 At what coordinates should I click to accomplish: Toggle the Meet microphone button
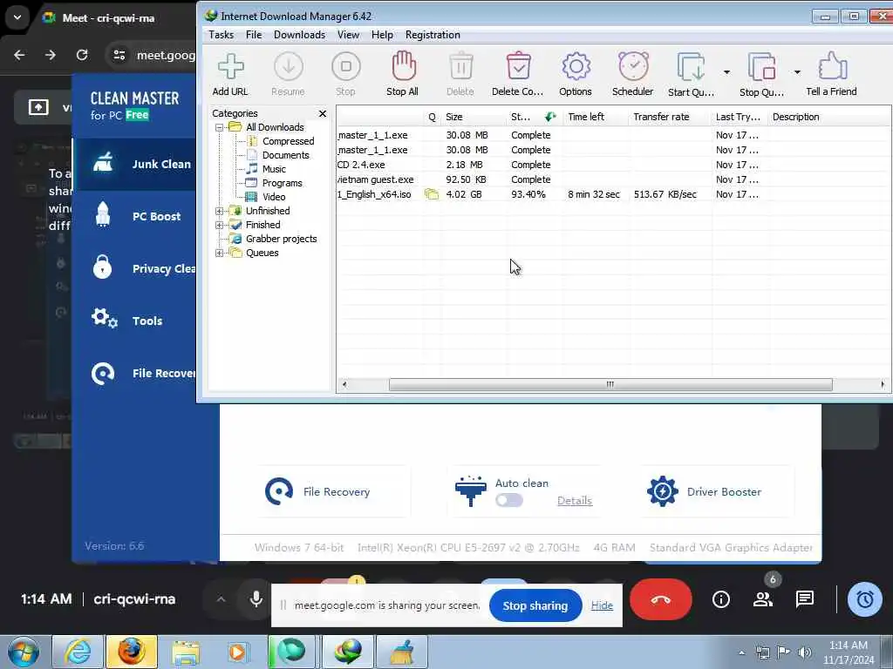[256, 599]
